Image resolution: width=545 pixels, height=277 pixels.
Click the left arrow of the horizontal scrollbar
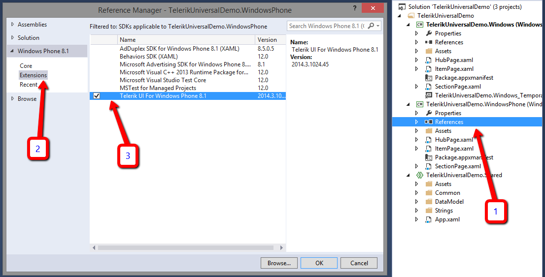point(94,248)
